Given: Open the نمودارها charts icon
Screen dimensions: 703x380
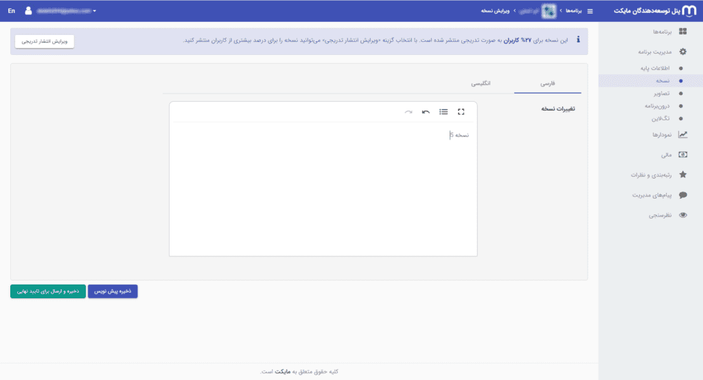Looking at the screenshot, I should pos(683,134).
